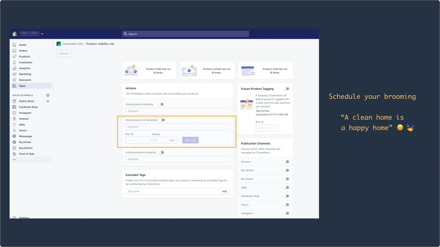Toggle Unhide products instantly switch

[161, 152]
